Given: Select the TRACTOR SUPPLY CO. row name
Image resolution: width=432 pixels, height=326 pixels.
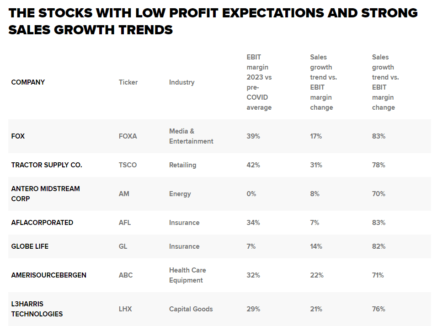Looking at the screenshot, I should [47, 165].
